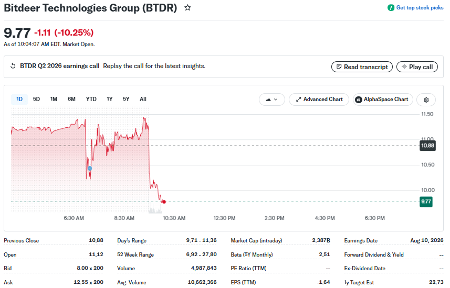The height and width of the screenshot is (288, 450).
Task: Show the 5Y chart range
Action: click(126, 99)
